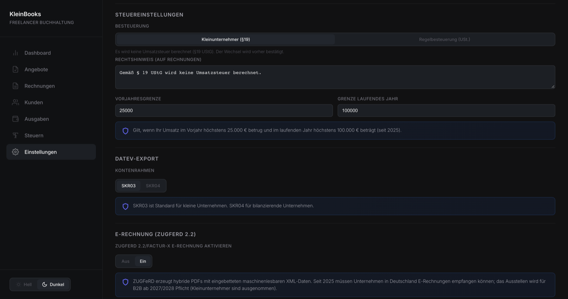Click shield icon in turnover limit notice
Screen dimensions: 568x299
pos(125,131)
